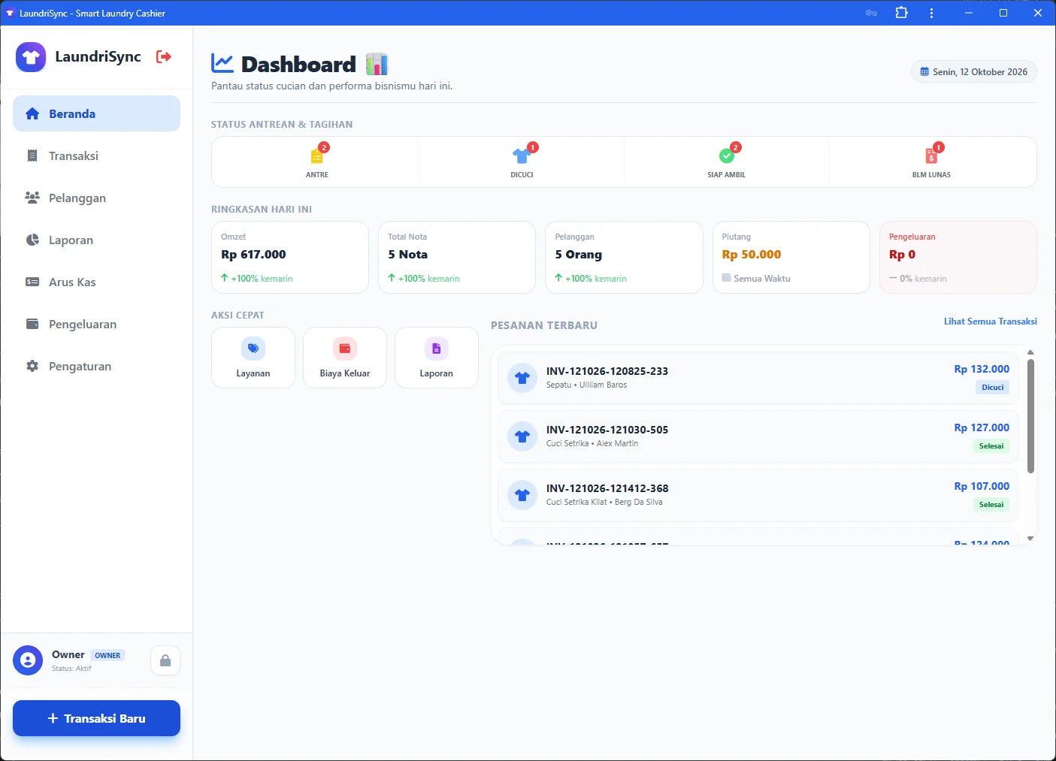
Task: Open the SIAP AMBIL checkmark icon
Action: pyautogui.click(x=727, y=156)
